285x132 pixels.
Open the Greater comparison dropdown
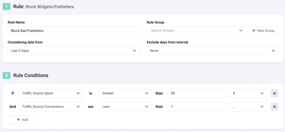[126, 93]
